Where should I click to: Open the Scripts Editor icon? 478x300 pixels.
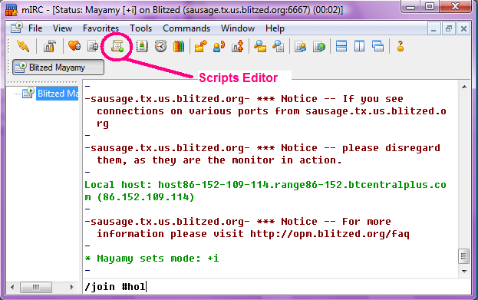coord(117,46)
